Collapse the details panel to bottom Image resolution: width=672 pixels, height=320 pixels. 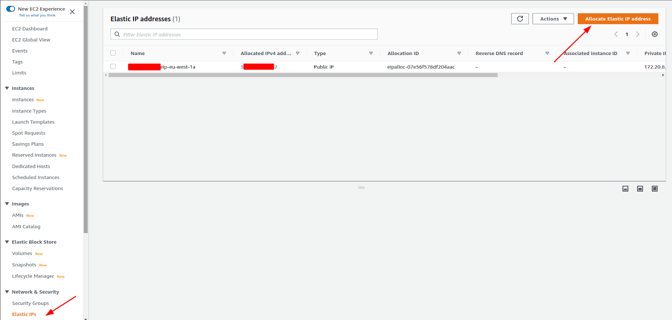(625, 189)
